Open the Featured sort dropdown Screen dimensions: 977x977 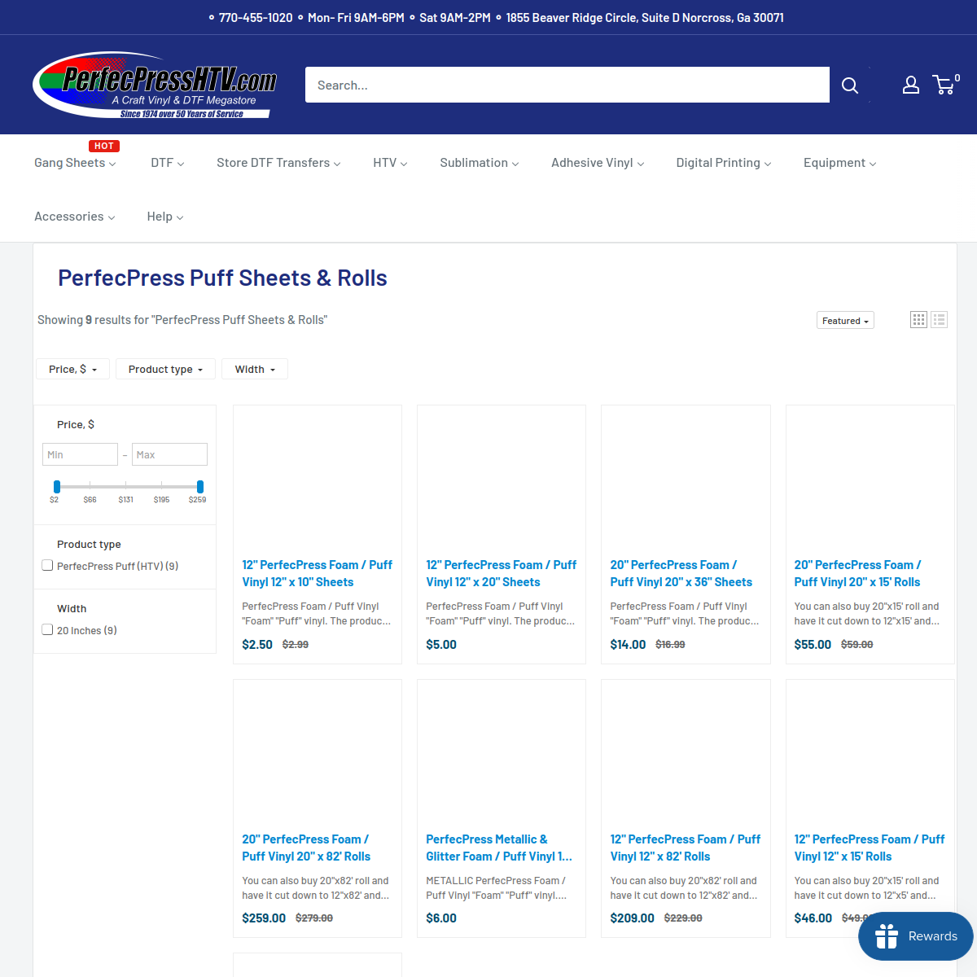[845, 321]
